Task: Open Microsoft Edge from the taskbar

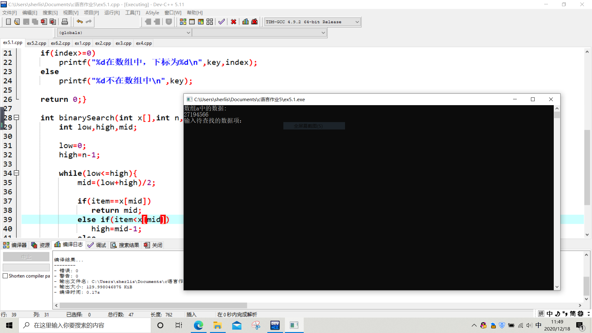Action: [198, 325]
